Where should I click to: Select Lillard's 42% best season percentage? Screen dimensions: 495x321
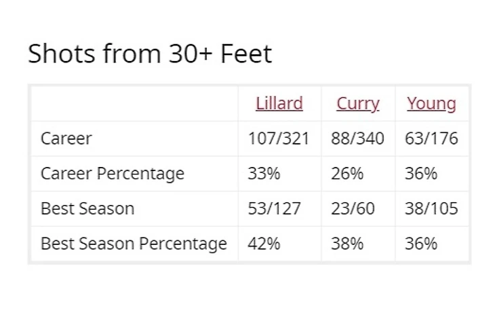[x=264, y=244]
